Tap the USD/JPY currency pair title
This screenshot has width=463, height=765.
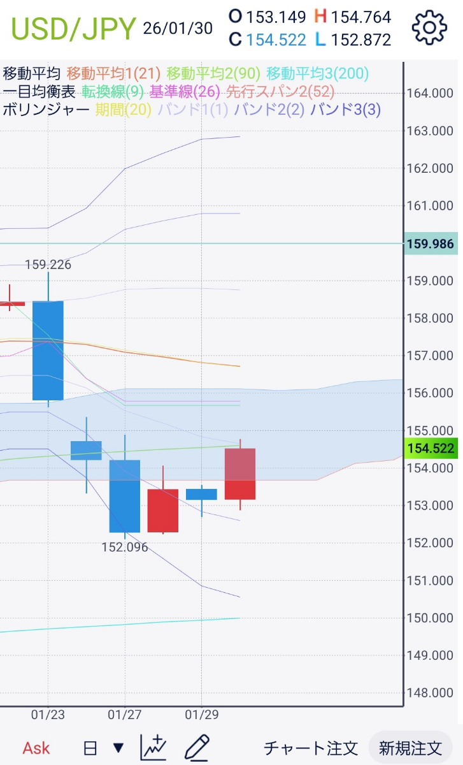(x=73, y=28)
